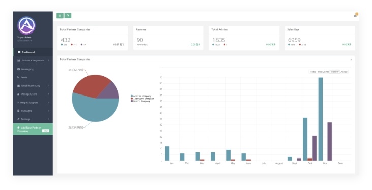Click the purple Oct bar
This screenshot has height=190, width=372.
click(315, 148)
